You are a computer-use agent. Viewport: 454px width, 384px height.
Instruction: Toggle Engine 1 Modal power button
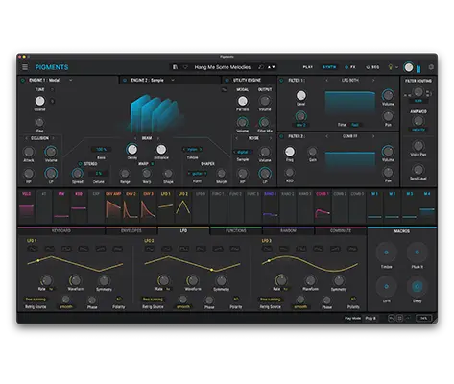23,80
